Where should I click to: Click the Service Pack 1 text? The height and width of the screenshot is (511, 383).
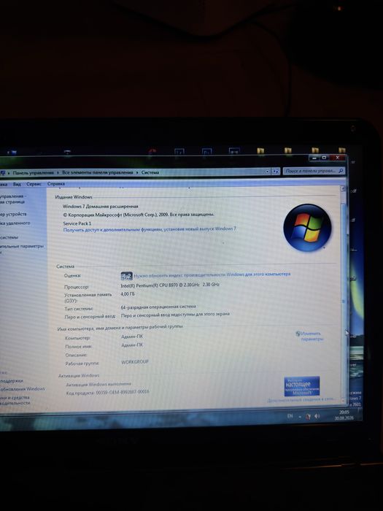[x=77, y=223]
